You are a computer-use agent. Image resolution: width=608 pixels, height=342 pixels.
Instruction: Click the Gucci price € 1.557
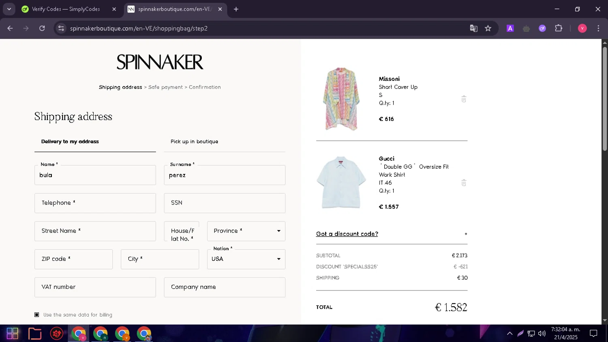coord(389,207)
